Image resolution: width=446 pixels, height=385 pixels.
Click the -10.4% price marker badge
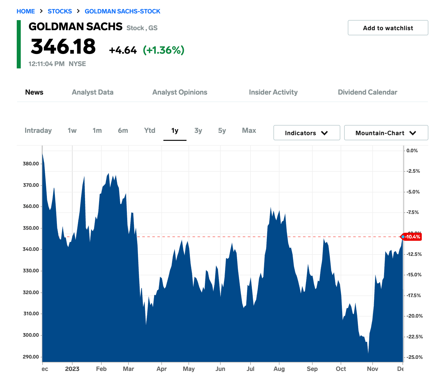[412, 237]
